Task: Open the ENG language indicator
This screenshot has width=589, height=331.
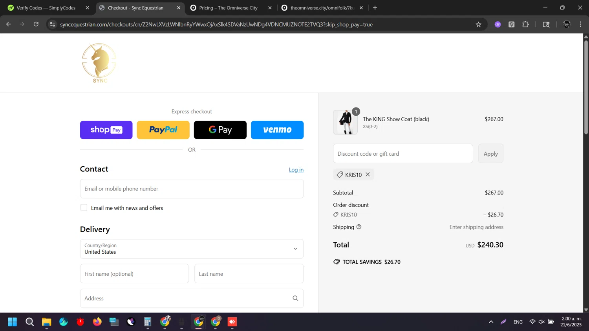Action: [518, 322]
